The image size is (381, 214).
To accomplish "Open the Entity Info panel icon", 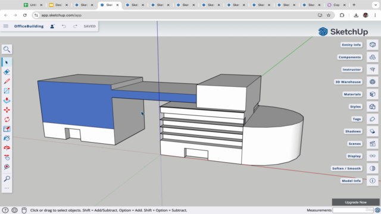I will point(372,45).
